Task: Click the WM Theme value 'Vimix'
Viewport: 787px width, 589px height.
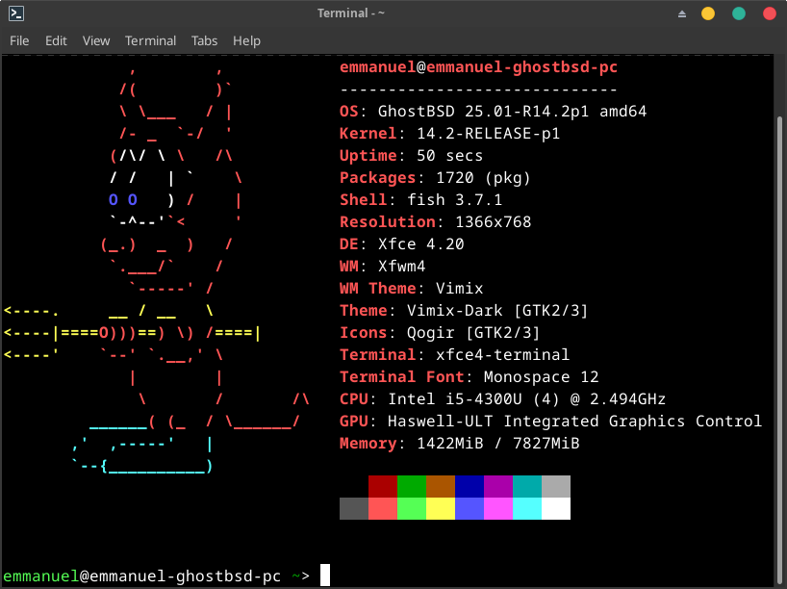Action: tap(459, 288)
